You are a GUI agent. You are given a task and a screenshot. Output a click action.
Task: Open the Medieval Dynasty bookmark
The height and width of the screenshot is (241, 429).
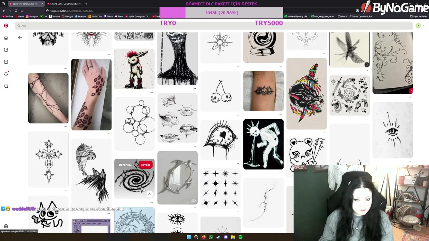point(297,16)
